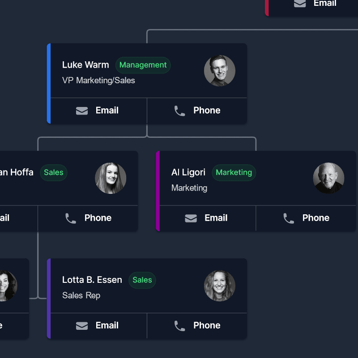Click the Sales badge on Lotta B. Essen's card
Viewport: 358px width, 358px height.
142,280
